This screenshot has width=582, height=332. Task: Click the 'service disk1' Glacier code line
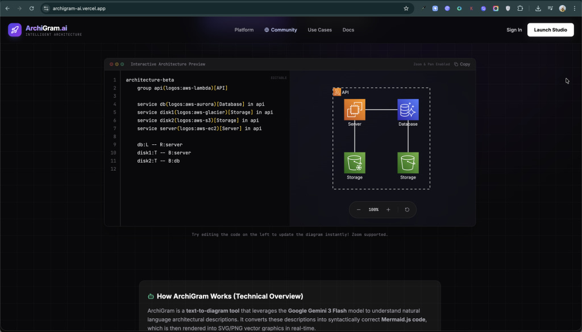205,112
